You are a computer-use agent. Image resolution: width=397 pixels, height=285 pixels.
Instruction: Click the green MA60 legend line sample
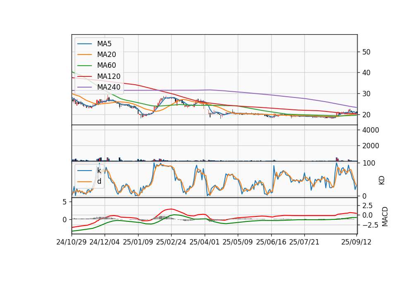(x=84, y=66)
